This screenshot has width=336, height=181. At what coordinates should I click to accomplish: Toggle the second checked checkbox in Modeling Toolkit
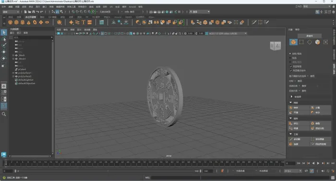coord(291,71)
